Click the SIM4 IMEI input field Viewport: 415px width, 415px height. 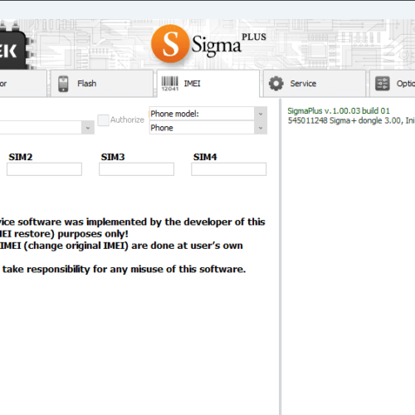(228, 169)
